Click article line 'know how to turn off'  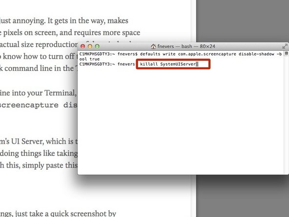39,57
